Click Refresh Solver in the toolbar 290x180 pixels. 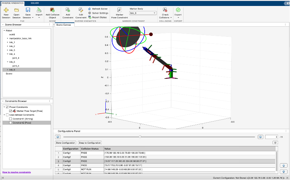click(x=99, y=8)
